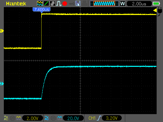Open CH1 2.00V vertical scale
Viewport: 163px width, 122px height.
pyautogui.click(x=33, y=118)
